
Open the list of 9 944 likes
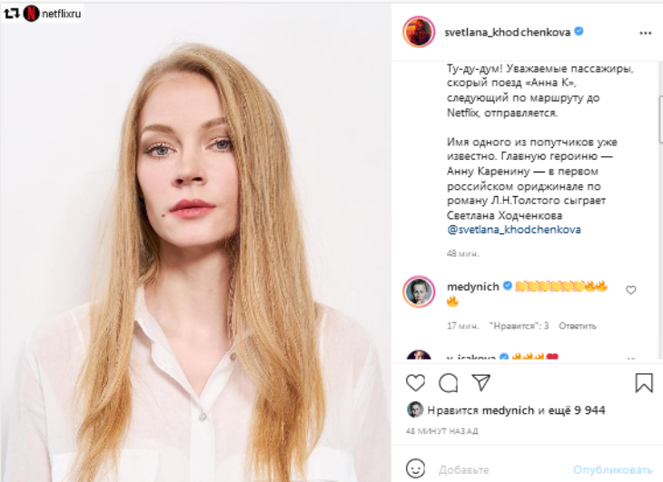581,410
